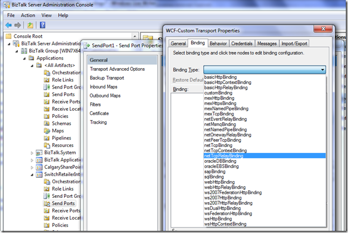Choose wsHttpContextBinding from the list
Screen dimensions: 348x233
pos(265,224)
